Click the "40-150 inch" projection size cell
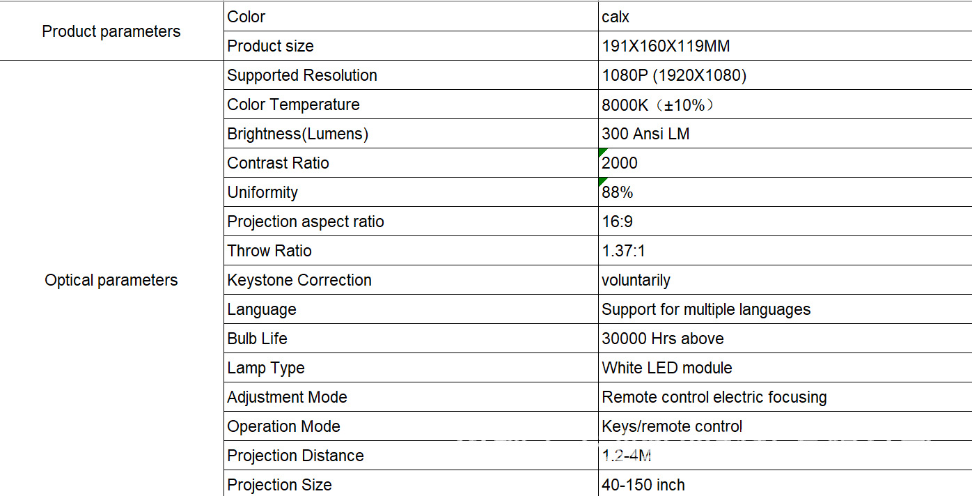This screenshot has width=972, height=496. click(643, 485)
